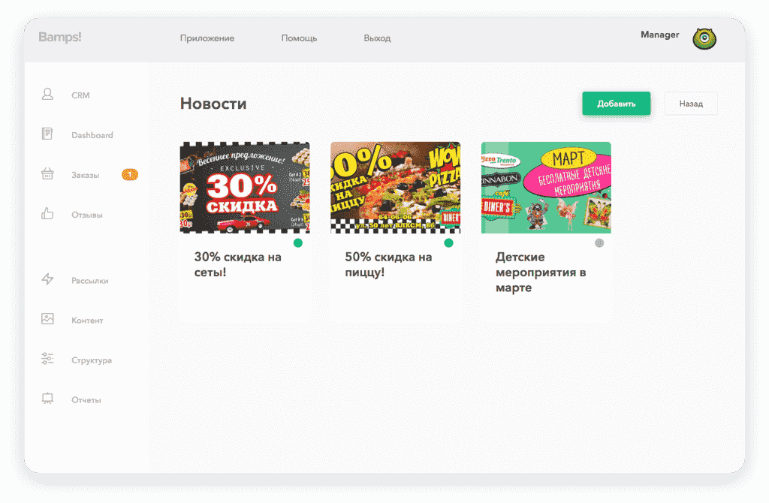Click the Рассылки lightning bolt icon
The height and width of the screenshot is (503, 769).
47,279
